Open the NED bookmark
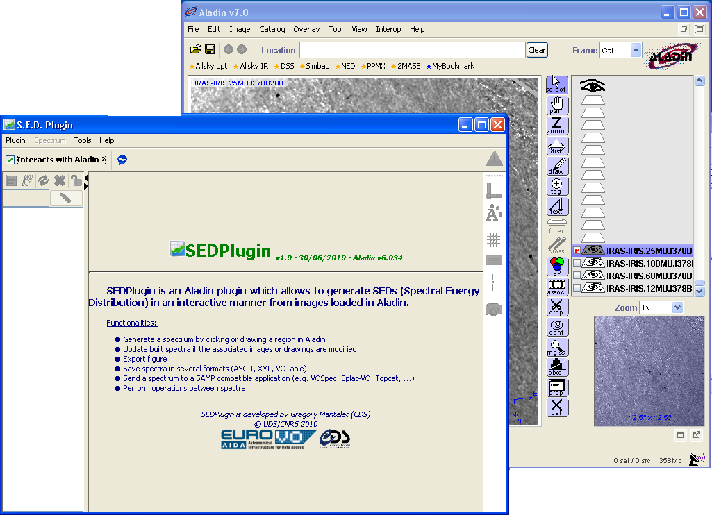The width and height of the screenshot is (712, 515). [345, 66]
